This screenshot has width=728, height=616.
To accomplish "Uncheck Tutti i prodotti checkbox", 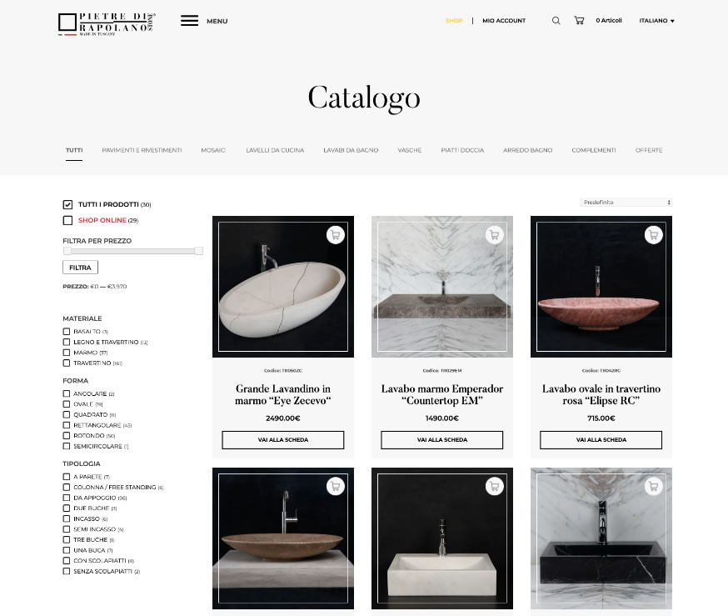I will (67, 204).
